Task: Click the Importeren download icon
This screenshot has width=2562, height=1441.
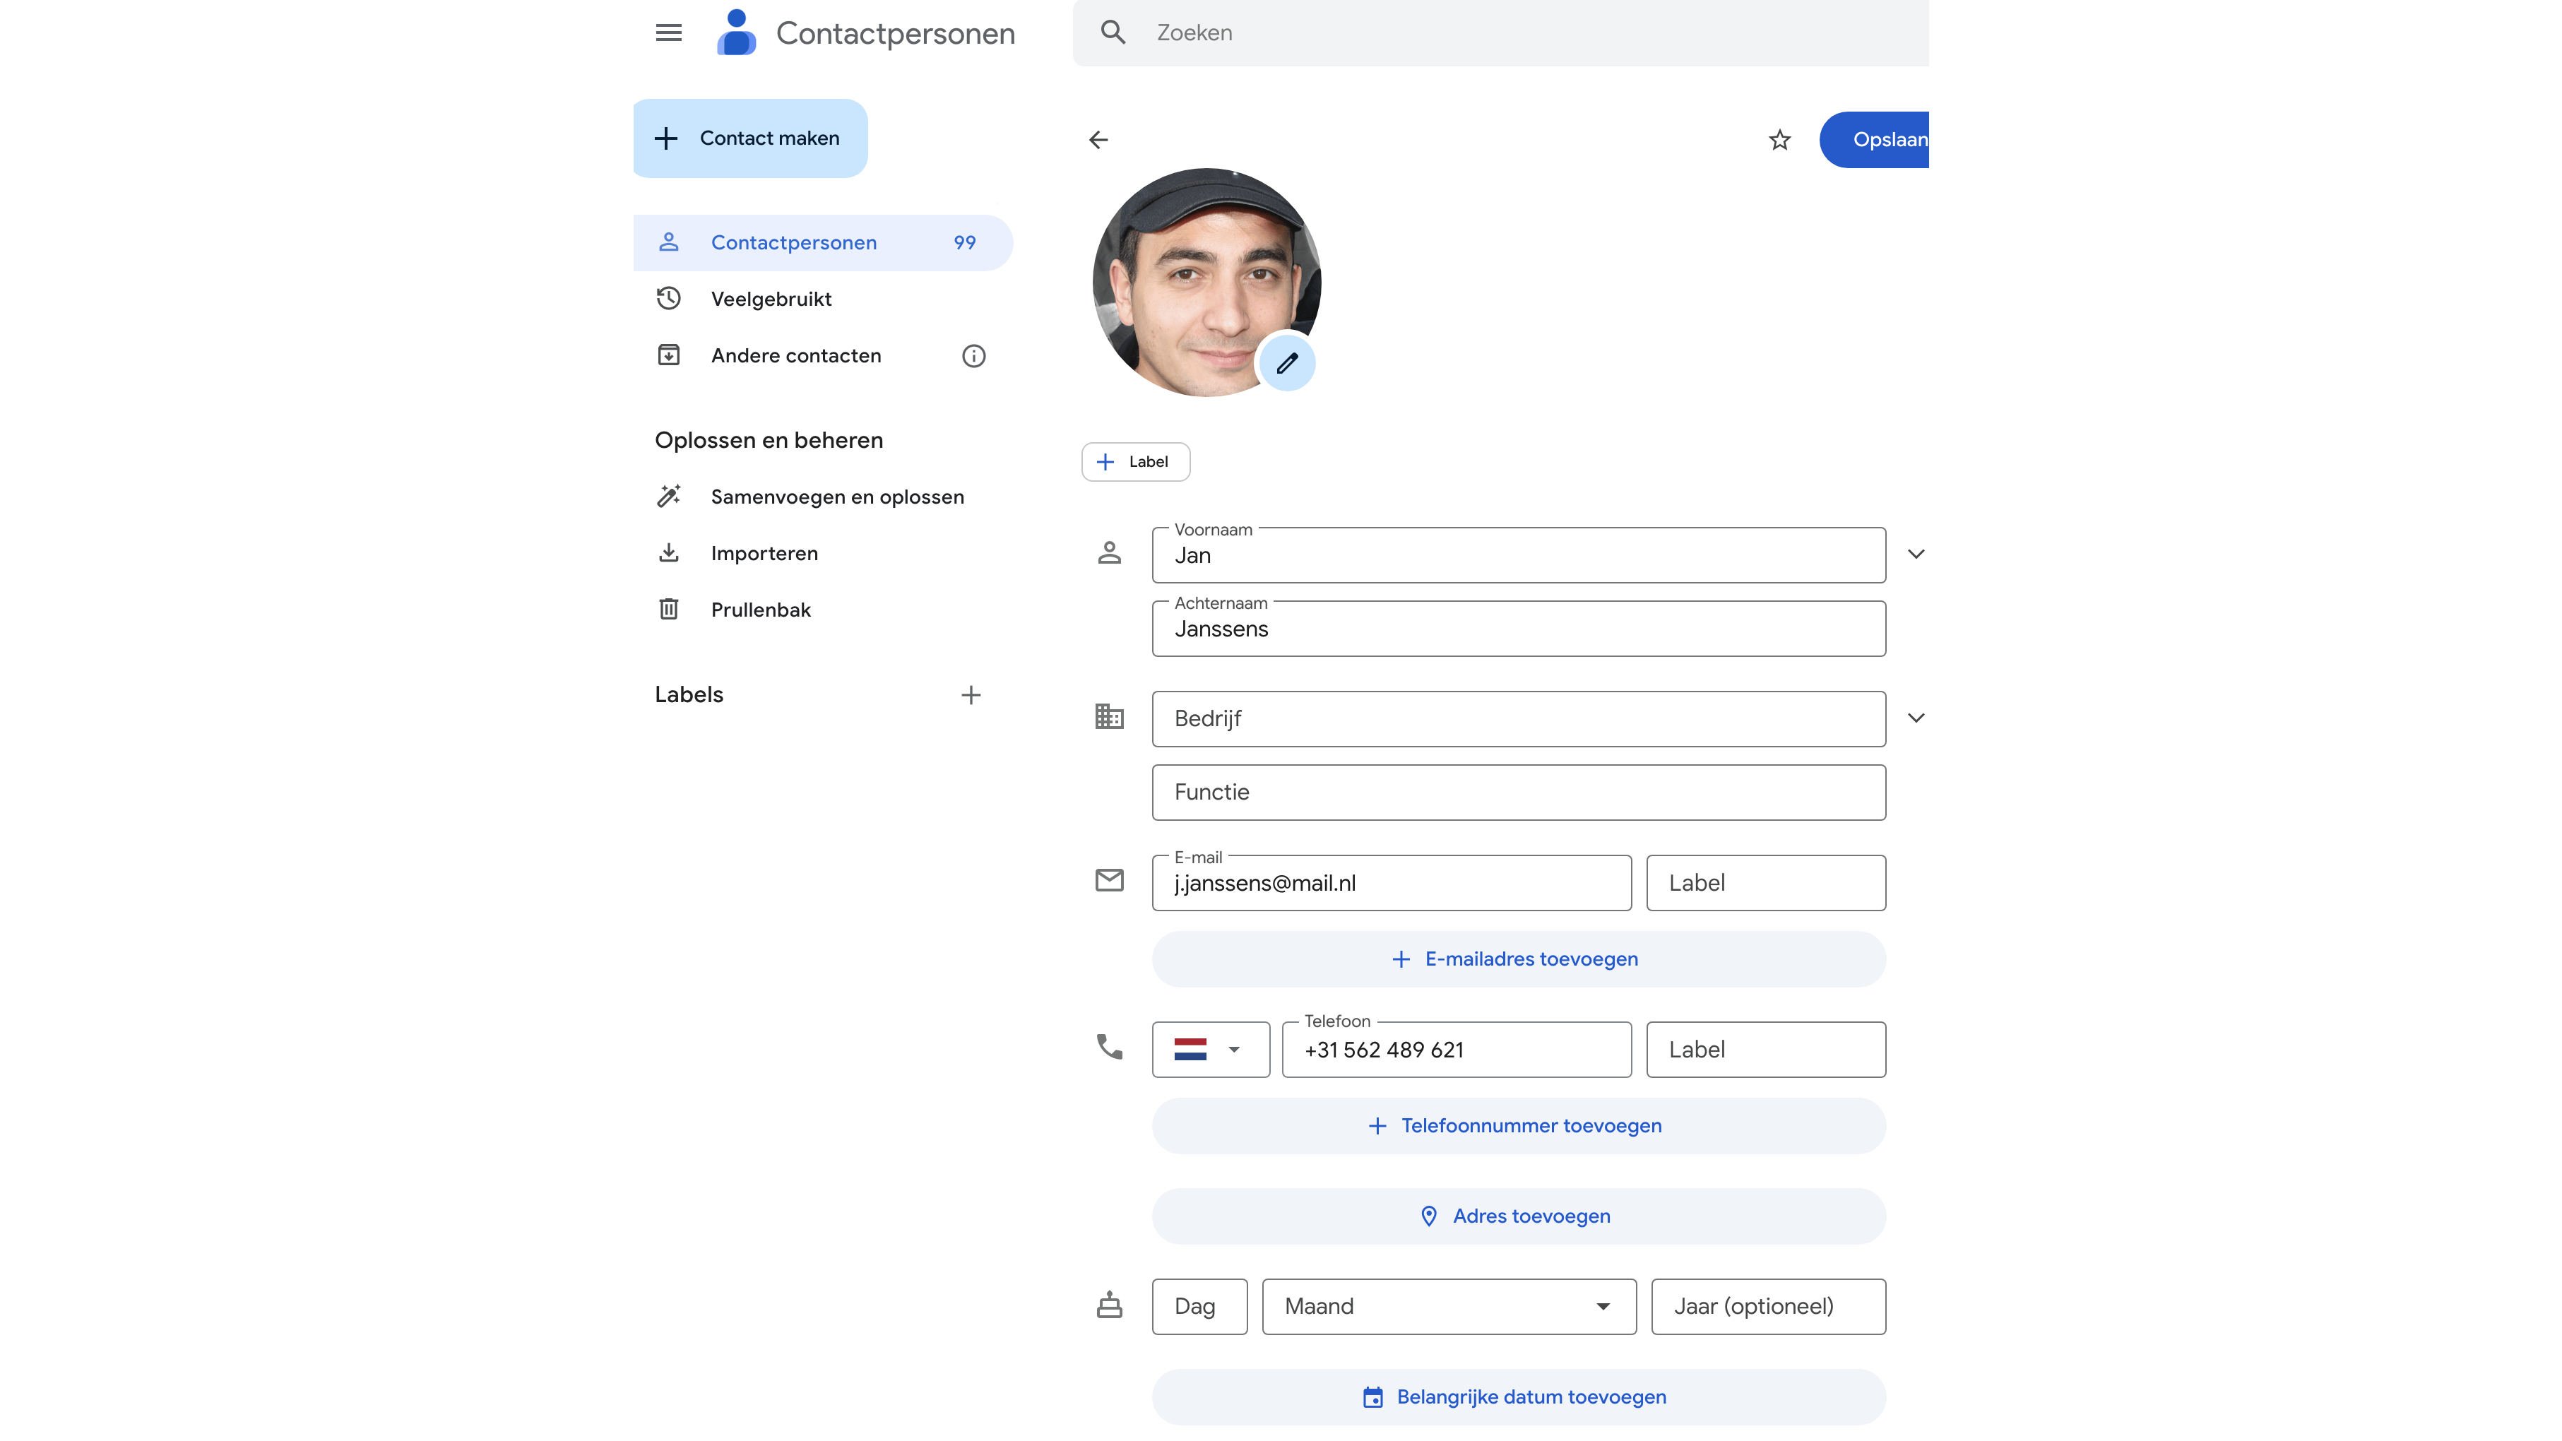Action: [x=668, y=553]
